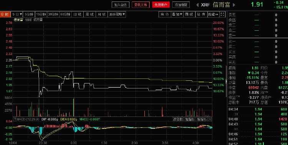Open the 5日 period dropdown
The height and width of the screenshot is (145, 288).
click(x=17, y=14)
